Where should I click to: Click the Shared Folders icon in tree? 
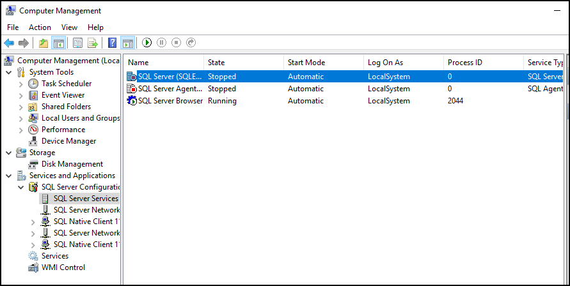pyautogui.click(x=33, y=107)
